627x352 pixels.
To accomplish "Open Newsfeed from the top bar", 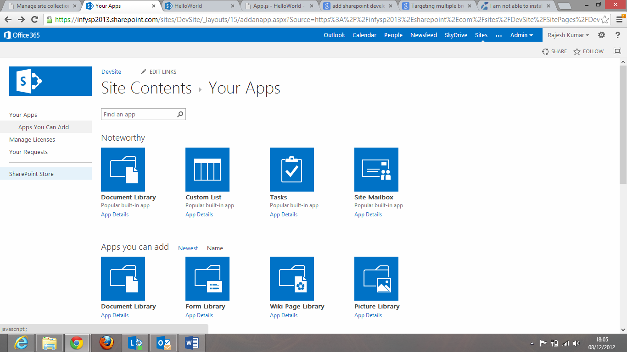I will click(423, 35).
